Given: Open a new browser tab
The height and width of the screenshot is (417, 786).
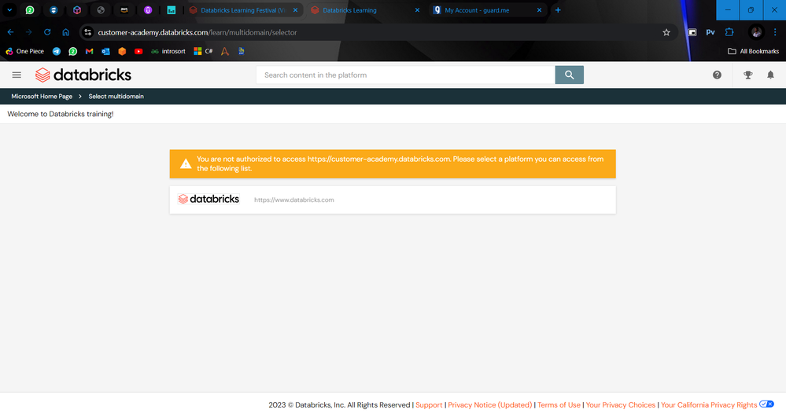Looking at the screenshot, I should (558, 10).
